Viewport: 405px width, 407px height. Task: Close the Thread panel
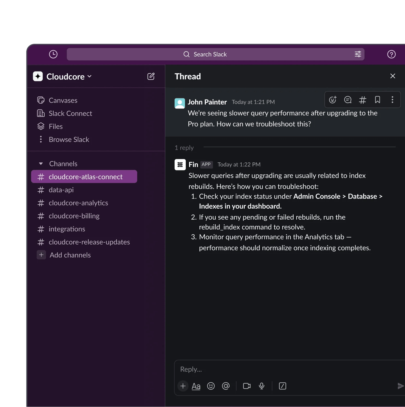[393, 76]
